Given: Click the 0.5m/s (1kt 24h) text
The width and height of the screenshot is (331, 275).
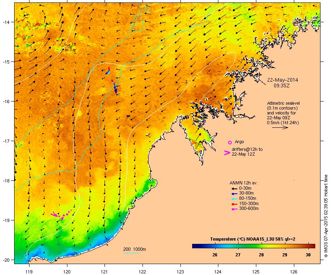Looking at the screenshot, I should click(x=283, y=123).
